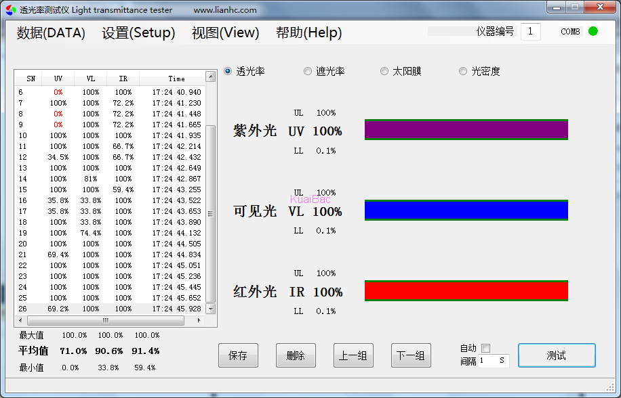
Task: Select row 19 with VL 74.4%
Action: [110, 233]
